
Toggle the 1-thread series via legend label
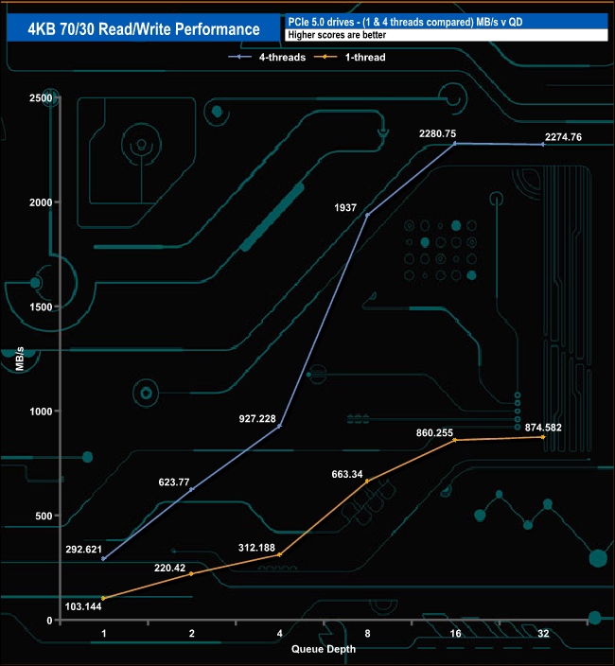point(365,58)
